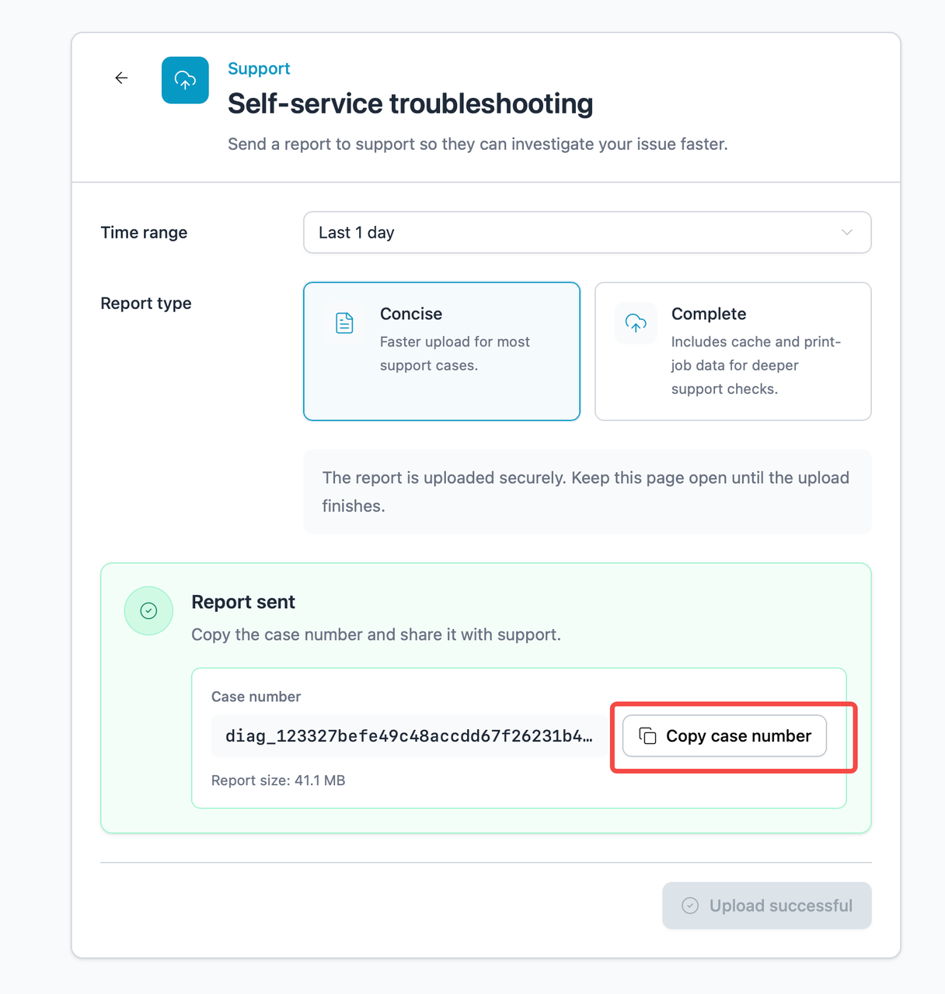This screenshot has height=994, width=945.
Task: Click the Report sent heading
Action: (243, 602)
